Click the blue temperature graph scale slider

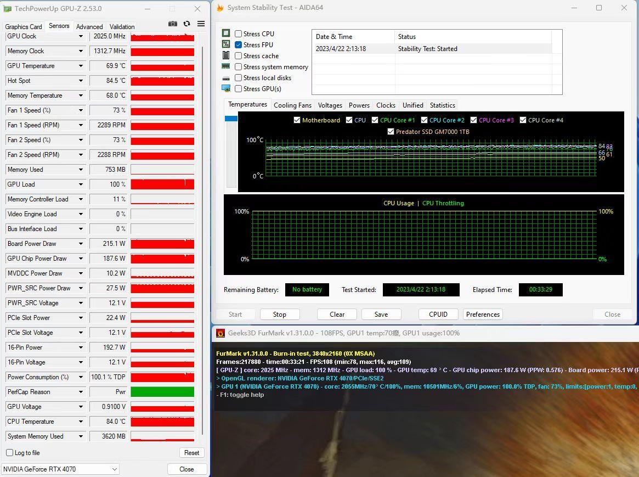(x=231, y=119)
